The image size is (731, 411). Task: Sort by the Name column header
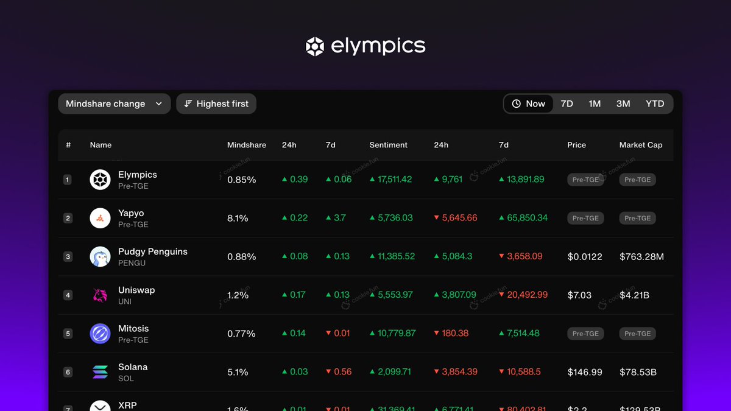[x=101, y=145]
